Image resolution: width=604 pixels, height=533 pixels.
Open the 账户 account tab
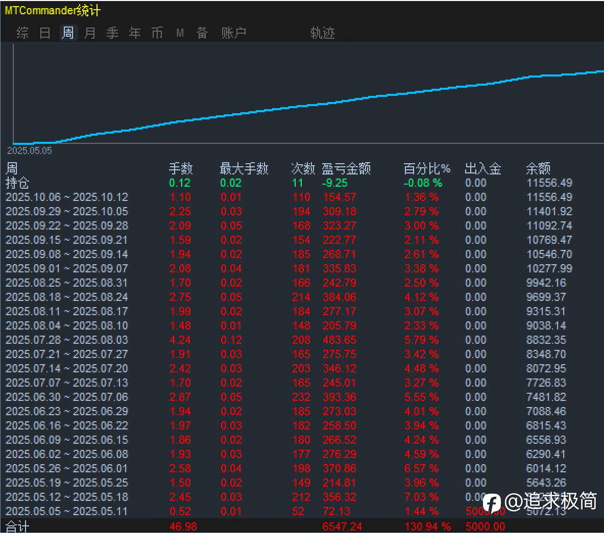[x=233, y=33]
